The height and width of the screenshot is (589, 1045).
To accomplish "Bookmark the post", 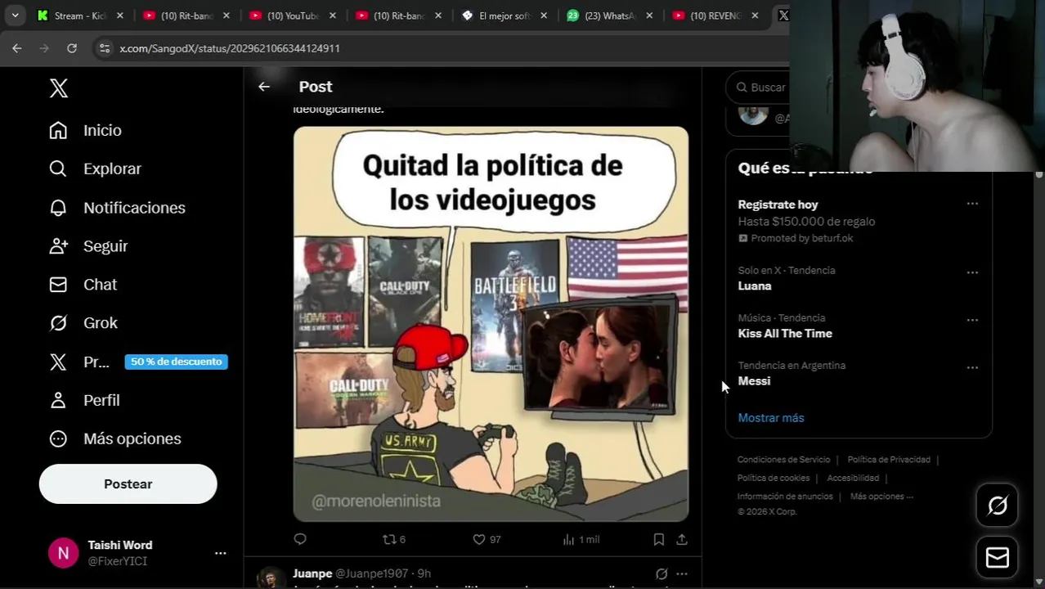I will [658, 539].
